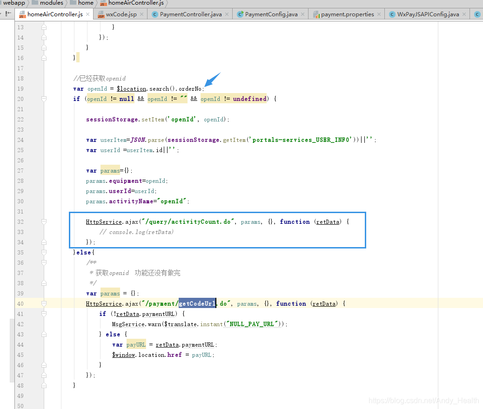Open the PaymentController.java tab
Screen dimensions: 483x409
coord(190,14)
